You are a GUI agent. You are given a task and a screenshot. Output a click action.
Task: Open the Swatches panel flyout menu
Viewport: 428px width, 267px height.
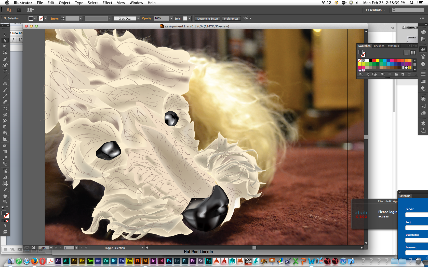click(x=415, y=46)
